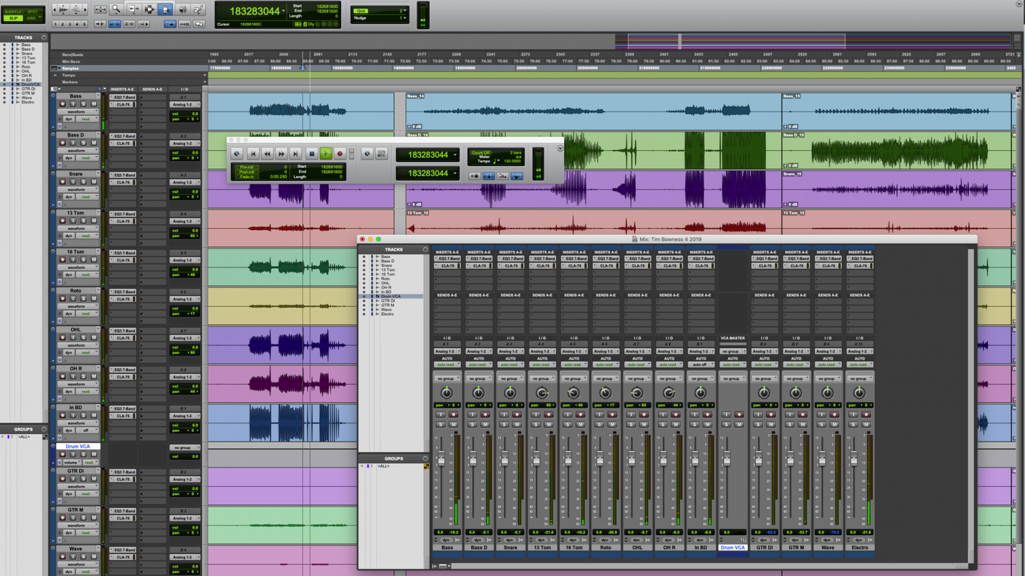This screenshot has height=576, width=1025.
Task: Click Rewind in the Transport window
Action: click(267, 154)
